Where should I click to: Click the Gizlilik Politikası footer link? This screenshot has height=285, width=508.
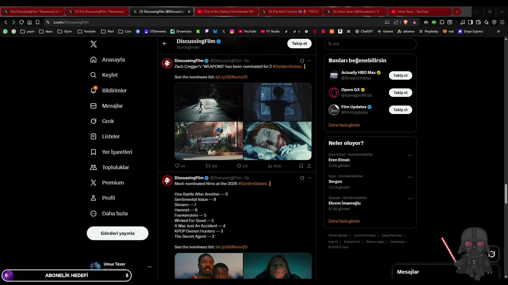click(365, 236)
